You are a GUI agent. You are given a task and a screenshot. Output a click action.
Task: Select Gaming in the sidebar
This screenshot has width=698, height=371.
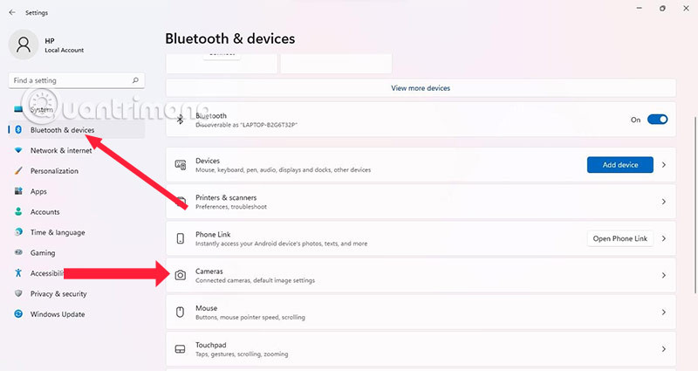coord(43,252)
